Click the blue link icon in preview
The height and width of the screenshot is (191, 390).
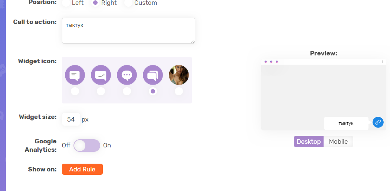click(378, 122)
